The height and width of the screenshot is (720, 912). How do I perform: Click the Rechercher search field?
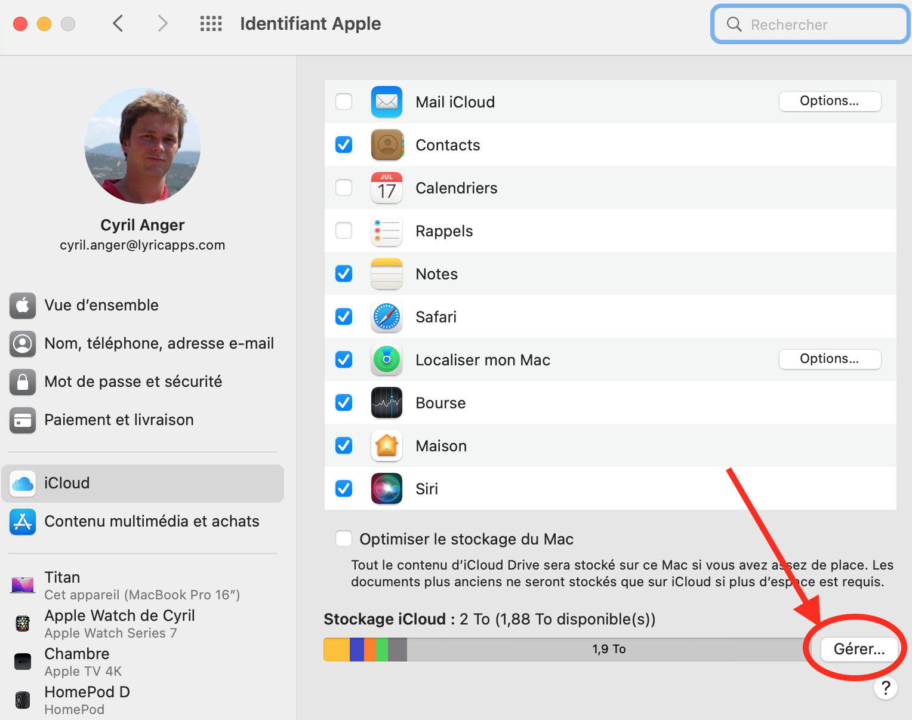811,24
